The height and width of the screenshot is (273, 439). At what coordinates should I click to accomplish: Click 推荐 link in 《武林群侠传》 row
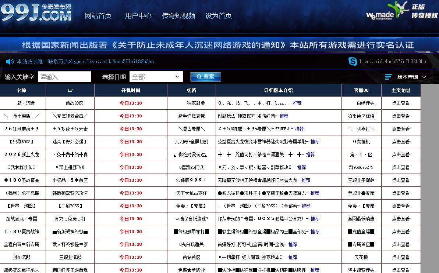click(301, 167)
